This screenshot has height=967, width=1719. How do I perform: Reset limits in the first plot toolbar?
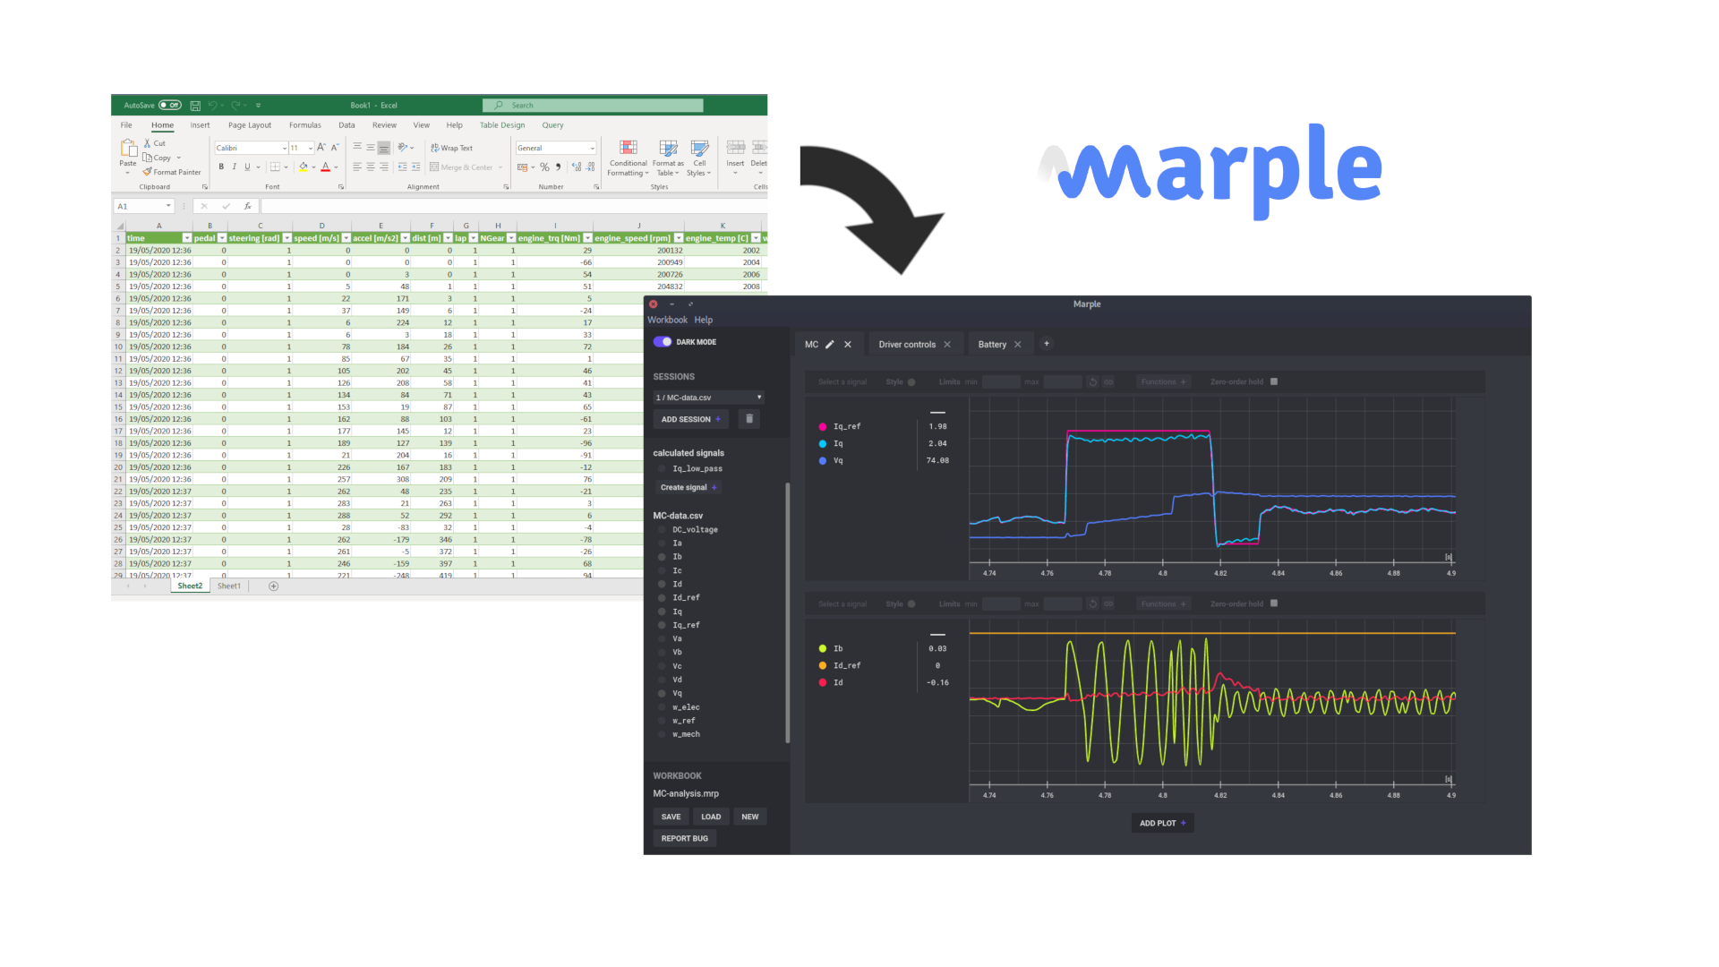[x=1092, y=382]
